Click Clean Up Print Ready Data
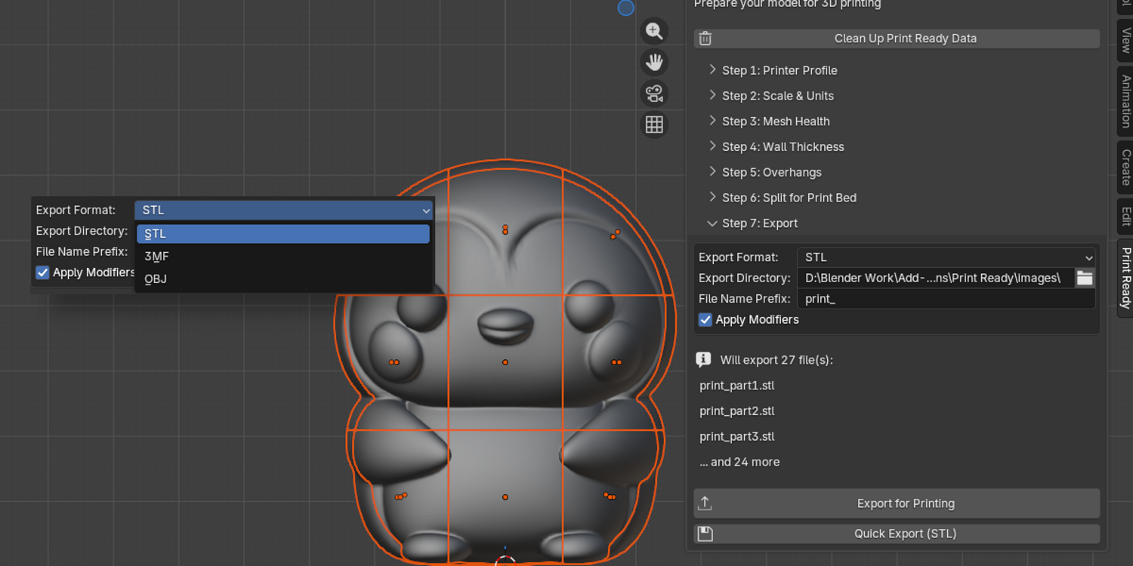 (897, 38)
